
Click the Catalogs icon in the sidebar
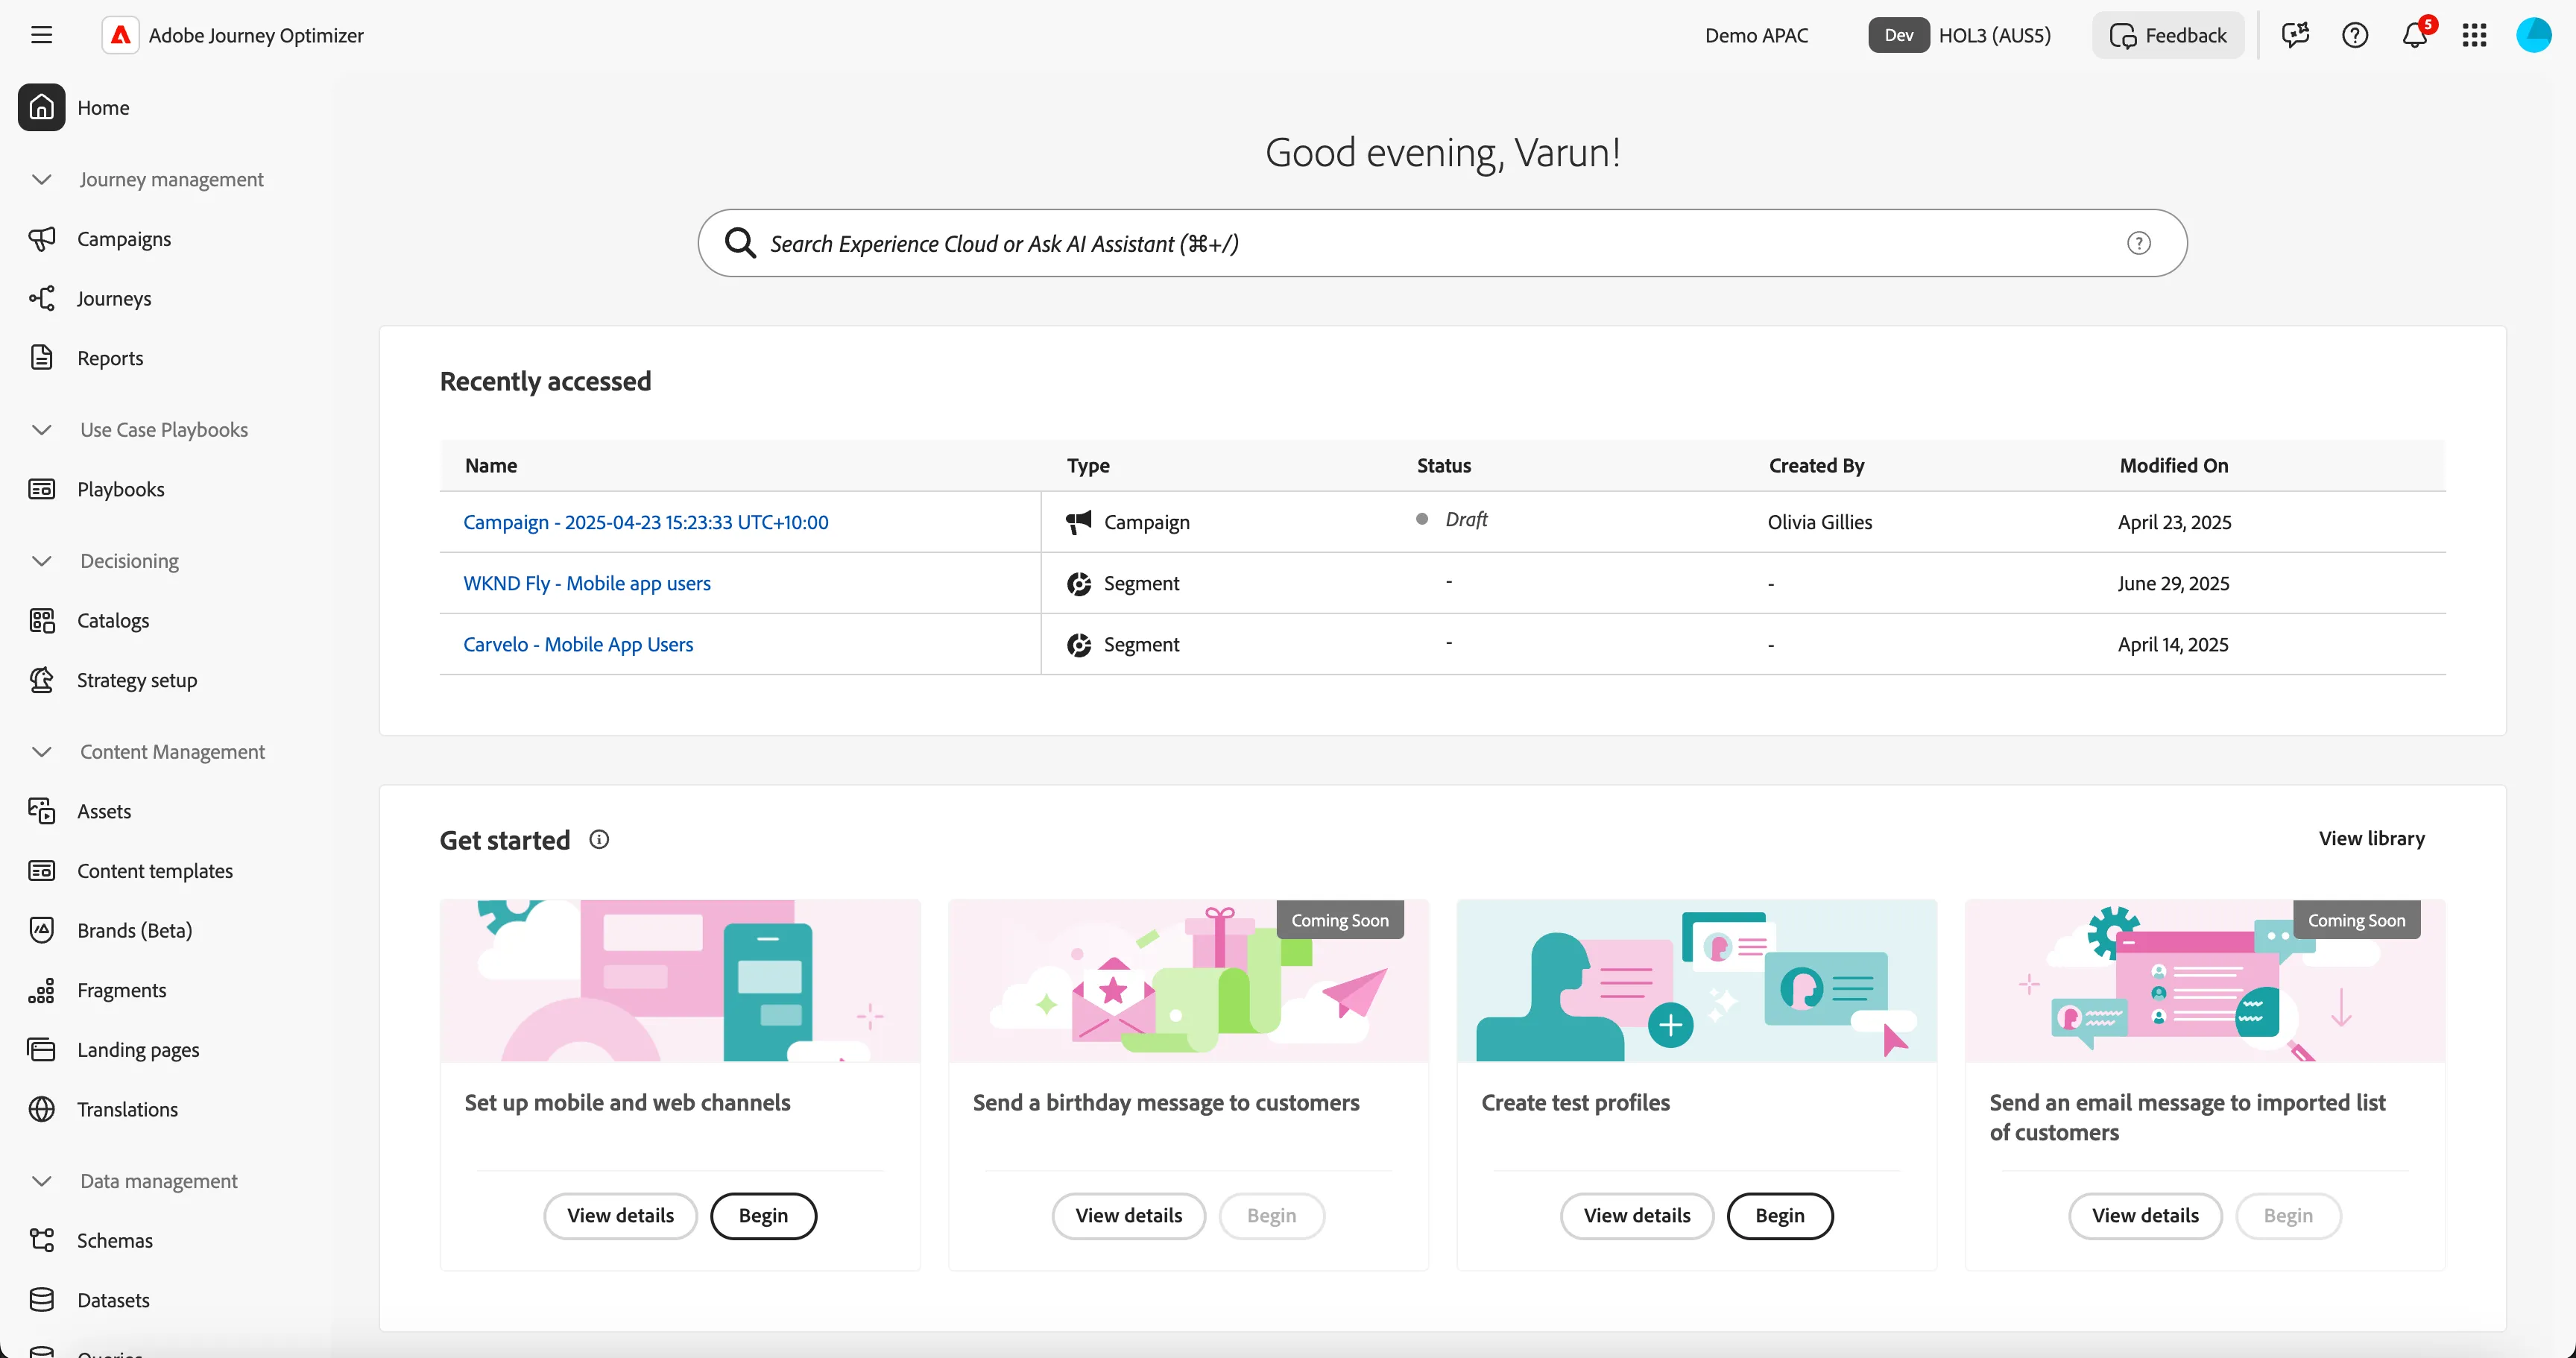tap(41, 620)
